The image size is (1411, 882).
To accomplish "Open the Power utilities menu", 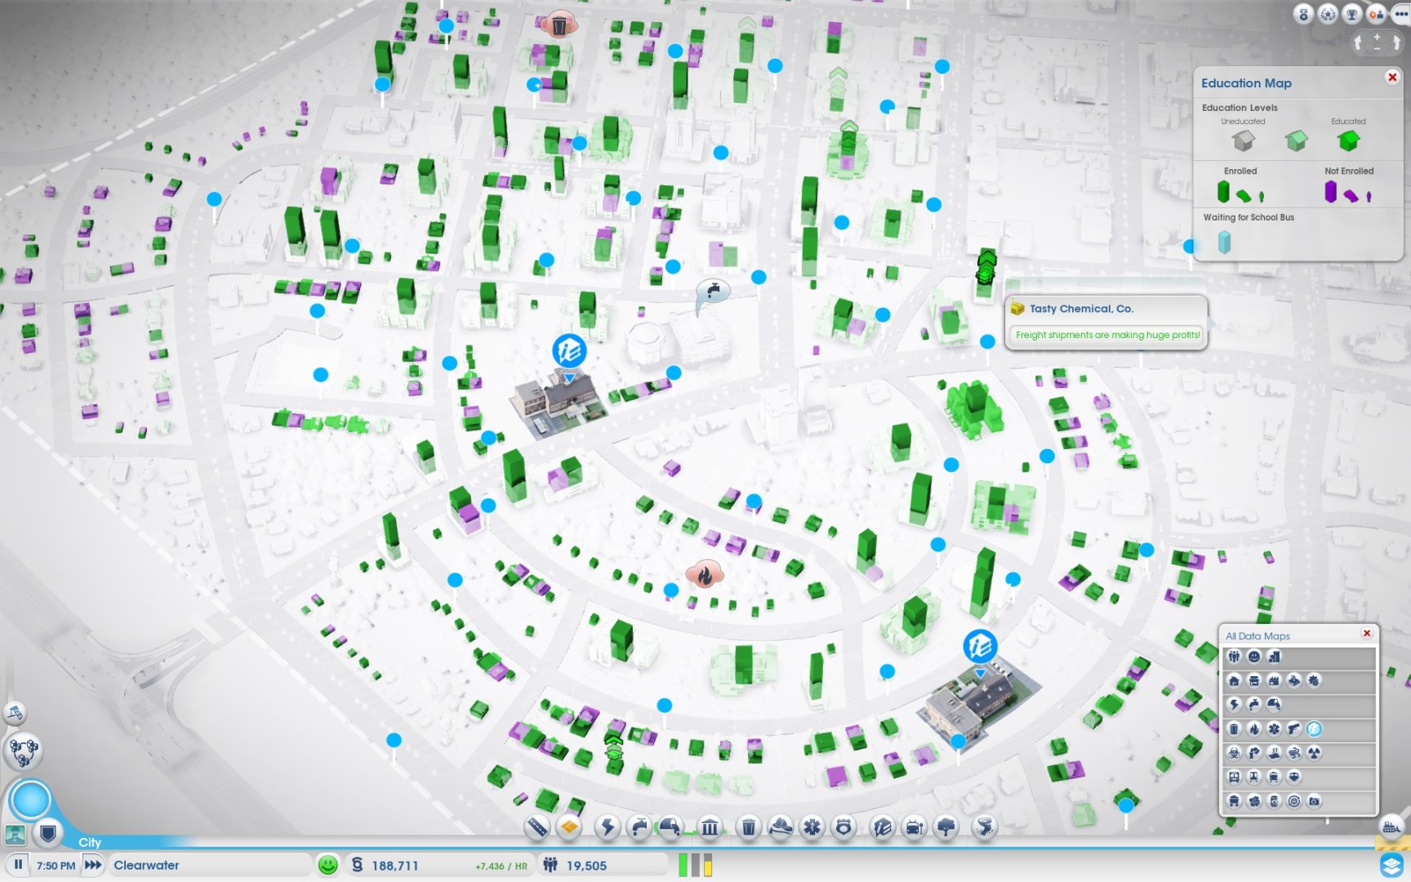I will (607, 827).
